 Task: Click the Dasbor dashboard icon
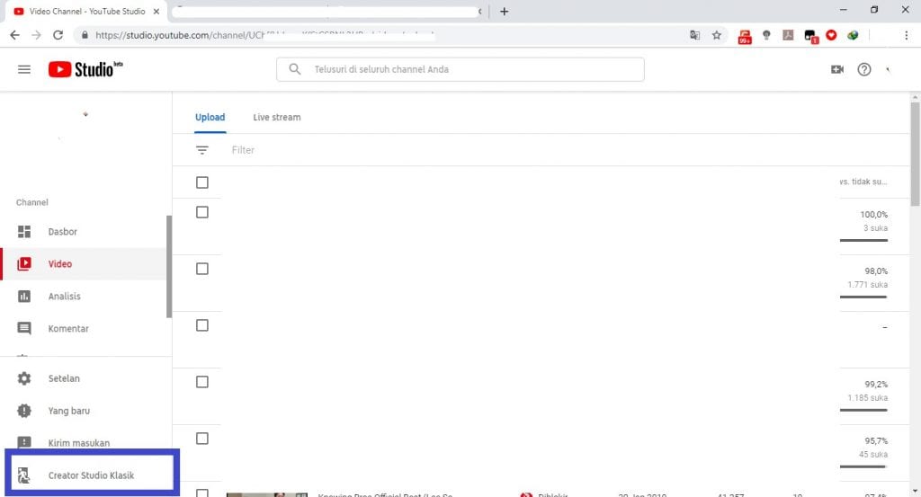(x=24, y=232)
